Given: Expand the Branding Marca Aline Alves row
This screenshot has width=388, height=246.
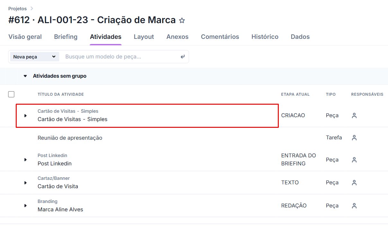Looking at the screenshot, I should 26,206.
